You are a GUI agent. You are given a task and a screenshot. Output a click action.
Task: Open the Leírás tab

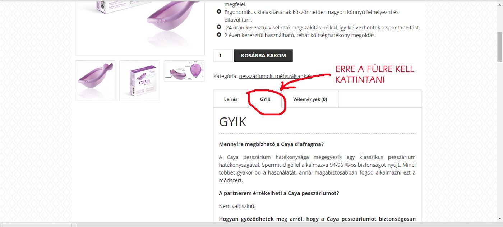coord(231,99)
